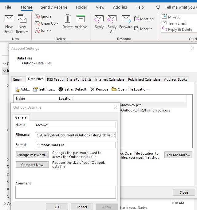Click inside the Comment text box
197x210 pixels.
pos(65,192)
